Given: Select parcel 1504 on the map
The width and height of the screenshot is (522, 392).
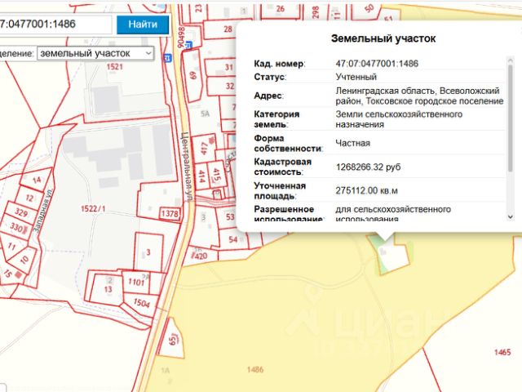Looking at the screenshot, I should [x=141, y=303].
